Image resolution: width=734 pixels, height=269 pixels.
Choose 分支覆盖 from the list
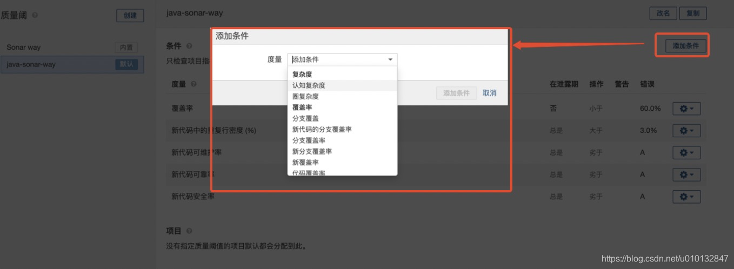coord(342,118)
